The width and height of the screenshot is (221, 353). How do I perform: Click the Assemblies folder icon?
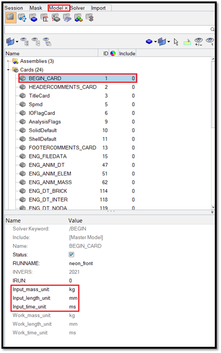point(15,61)
